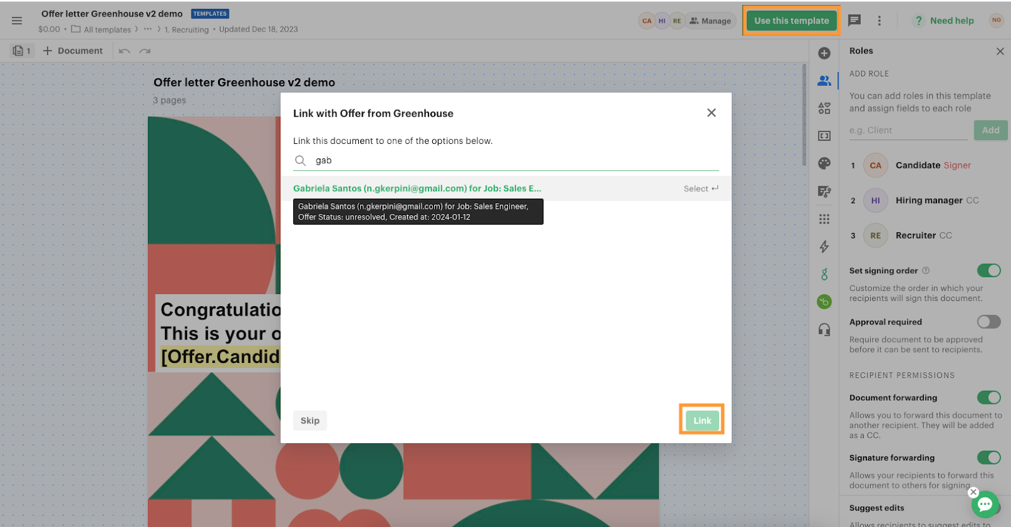Expand the breadcrumb ellipsis folder path
The height and width of the screenshot is (527, 1011).
(x=148, y=29)
